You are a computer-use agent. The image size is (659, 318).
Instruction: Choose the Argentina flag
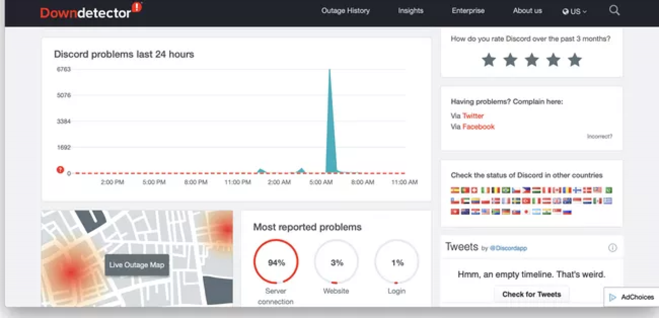click(x=536, y=212)
